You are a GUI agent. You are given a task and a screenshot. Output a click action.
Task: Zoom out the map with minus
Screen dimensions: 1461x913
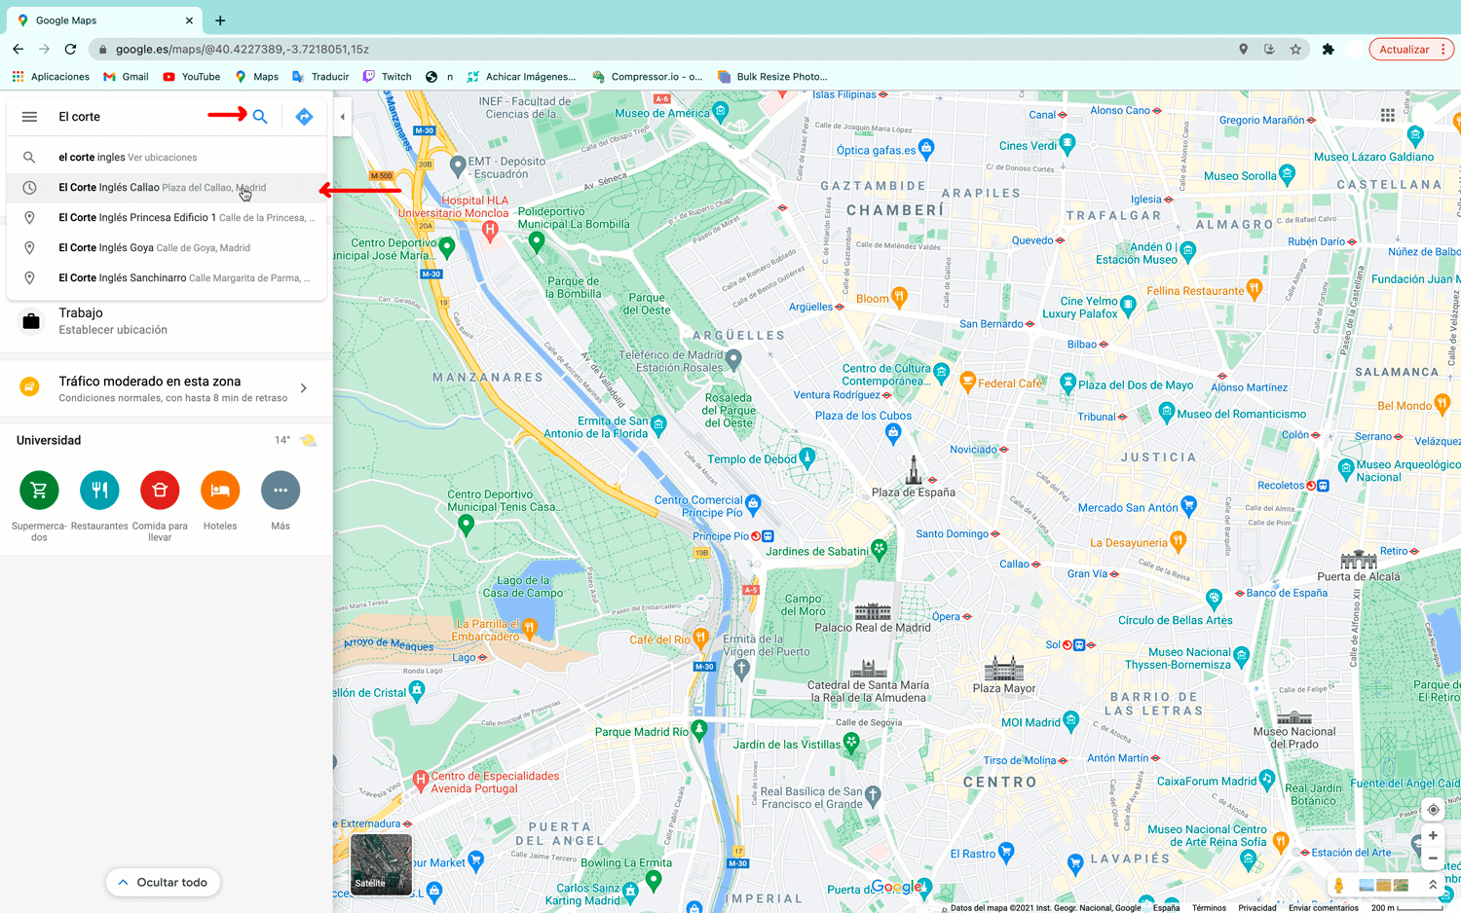coord(1433,858)
